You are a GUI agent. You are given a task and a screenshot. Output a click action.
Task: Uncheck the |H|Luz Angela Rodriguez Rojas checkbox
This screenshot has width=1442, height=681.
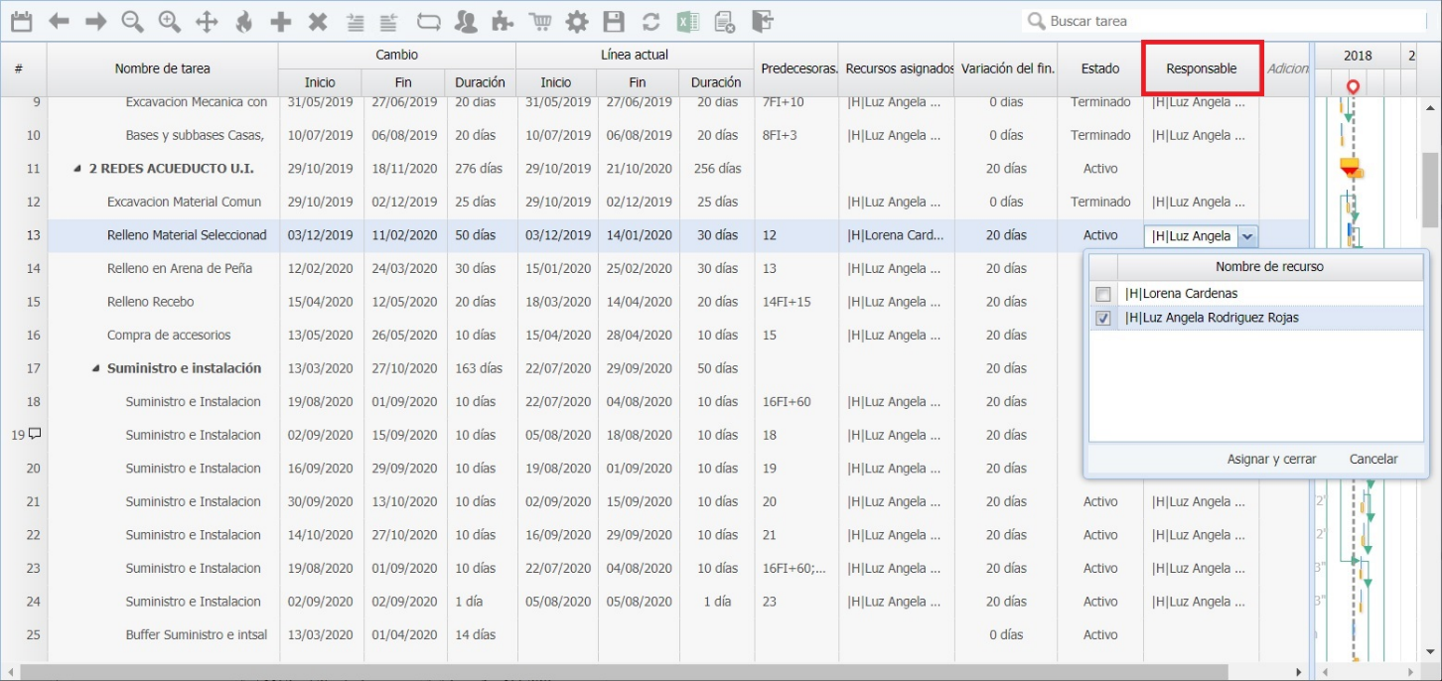(x=1103, y=319)
